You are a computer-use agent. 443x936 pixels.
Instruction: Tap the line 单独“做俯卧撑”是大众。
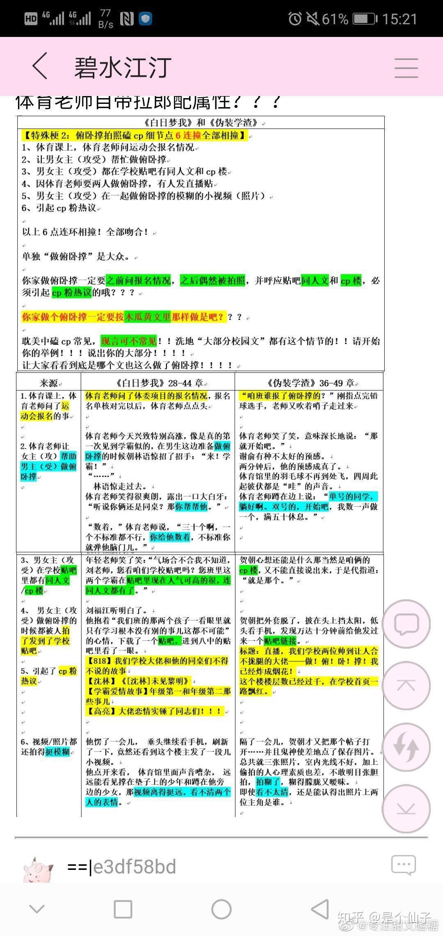pyautogui.click(x=76, y=257)
